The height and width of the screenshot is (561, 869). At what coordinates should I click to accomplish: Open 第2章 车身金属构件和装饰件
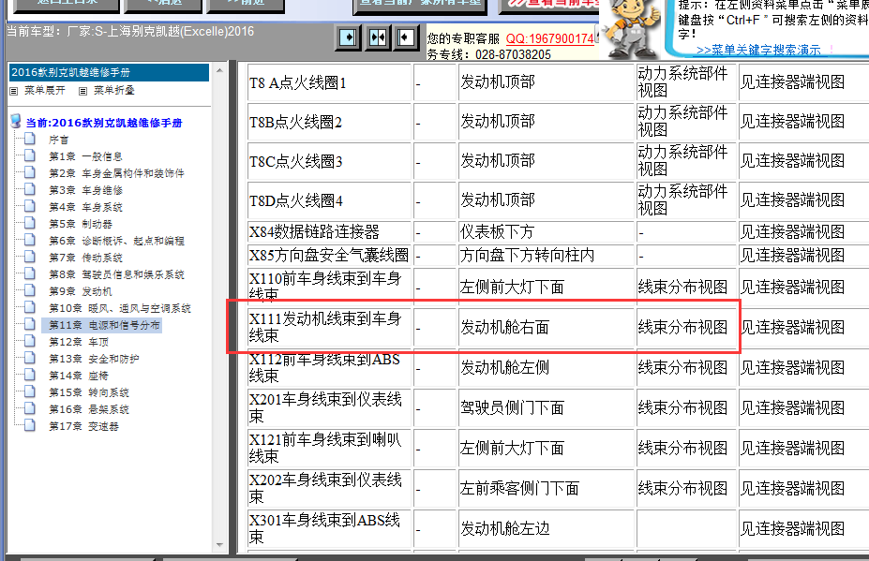point(116,173)
